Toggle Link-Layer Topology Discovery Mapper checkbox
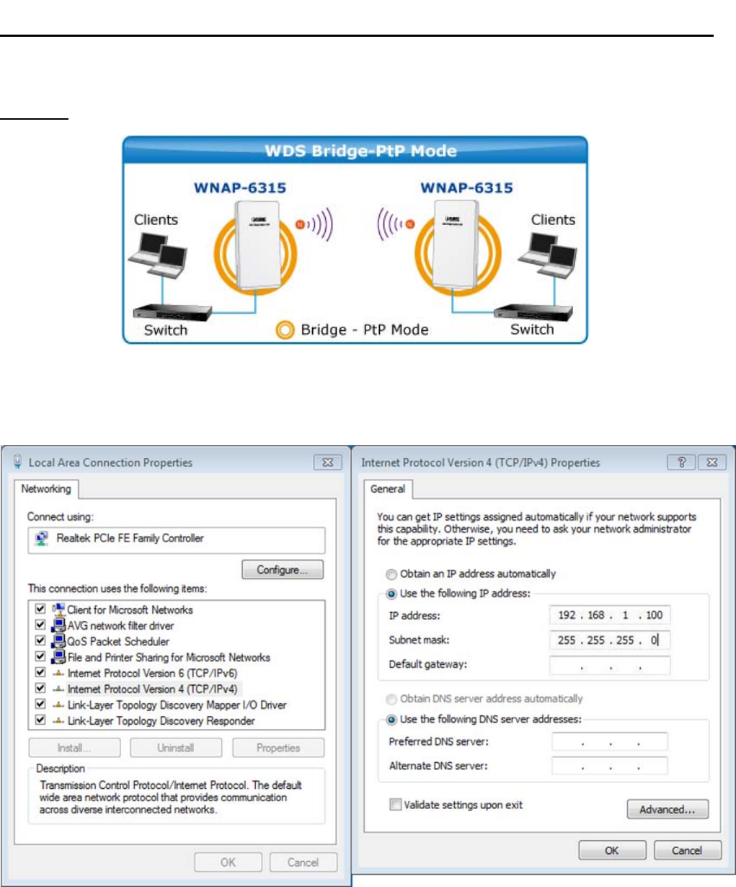736x887 pixels. (x=40, y=705)
